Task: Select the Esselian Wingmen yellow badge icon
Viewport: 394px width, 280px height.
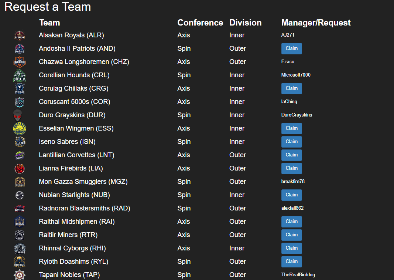Action: 20,128
